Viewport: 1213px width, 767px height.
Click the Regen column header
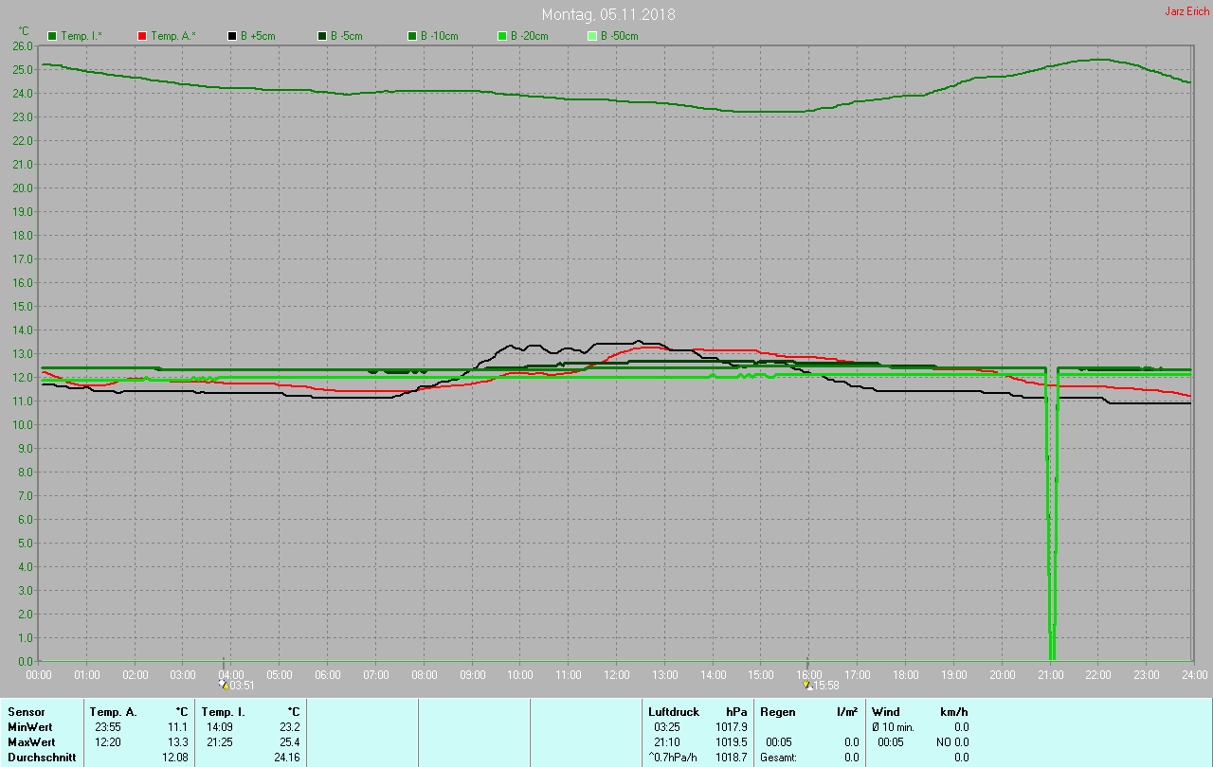pos(780,711)
